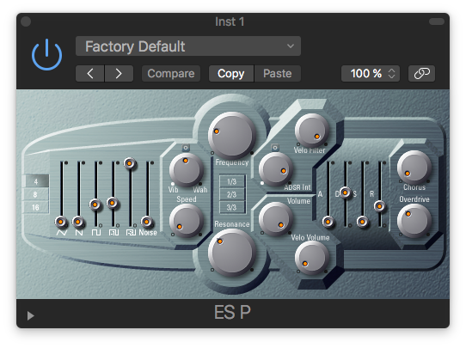Select the 3/3 key follow button

(x=232, y=207)
